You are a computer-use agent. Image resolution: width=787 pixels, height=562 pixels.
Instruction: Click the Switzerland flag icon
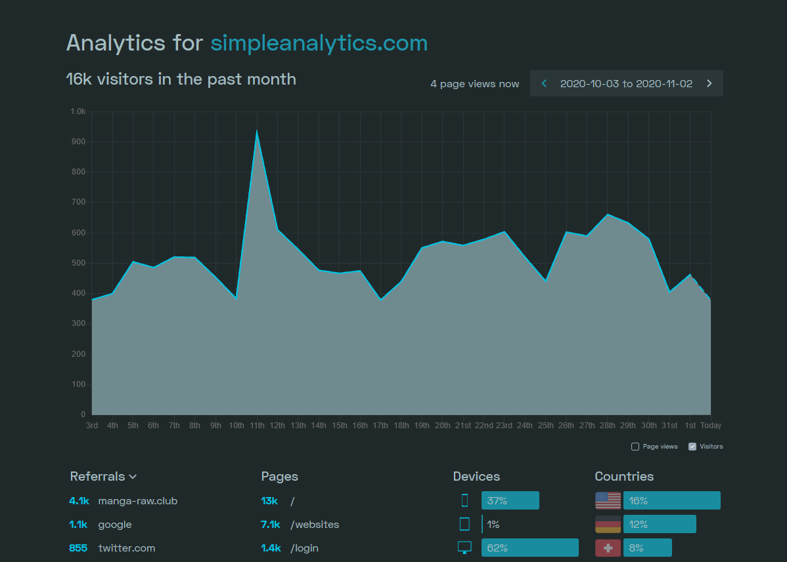pos(608,548)
